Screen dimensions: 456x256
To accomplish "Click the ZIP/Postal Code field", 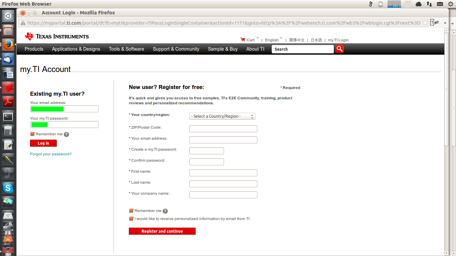I will (223, 129).
